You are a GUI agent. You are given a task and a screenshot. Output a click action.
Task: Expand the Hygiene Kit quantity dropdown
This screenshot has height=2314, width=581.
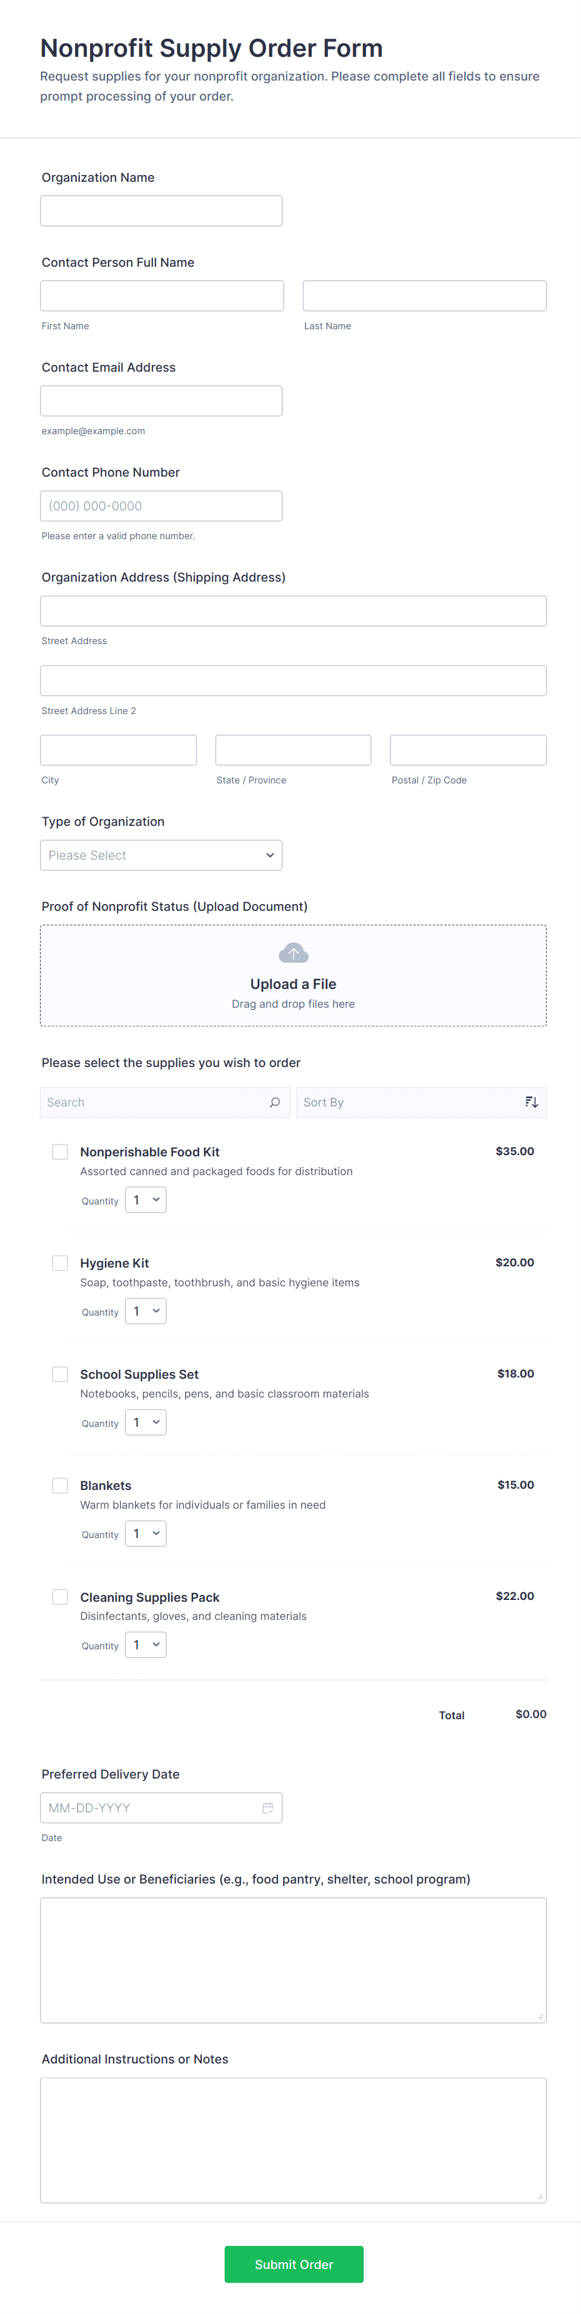point(146,1311)
